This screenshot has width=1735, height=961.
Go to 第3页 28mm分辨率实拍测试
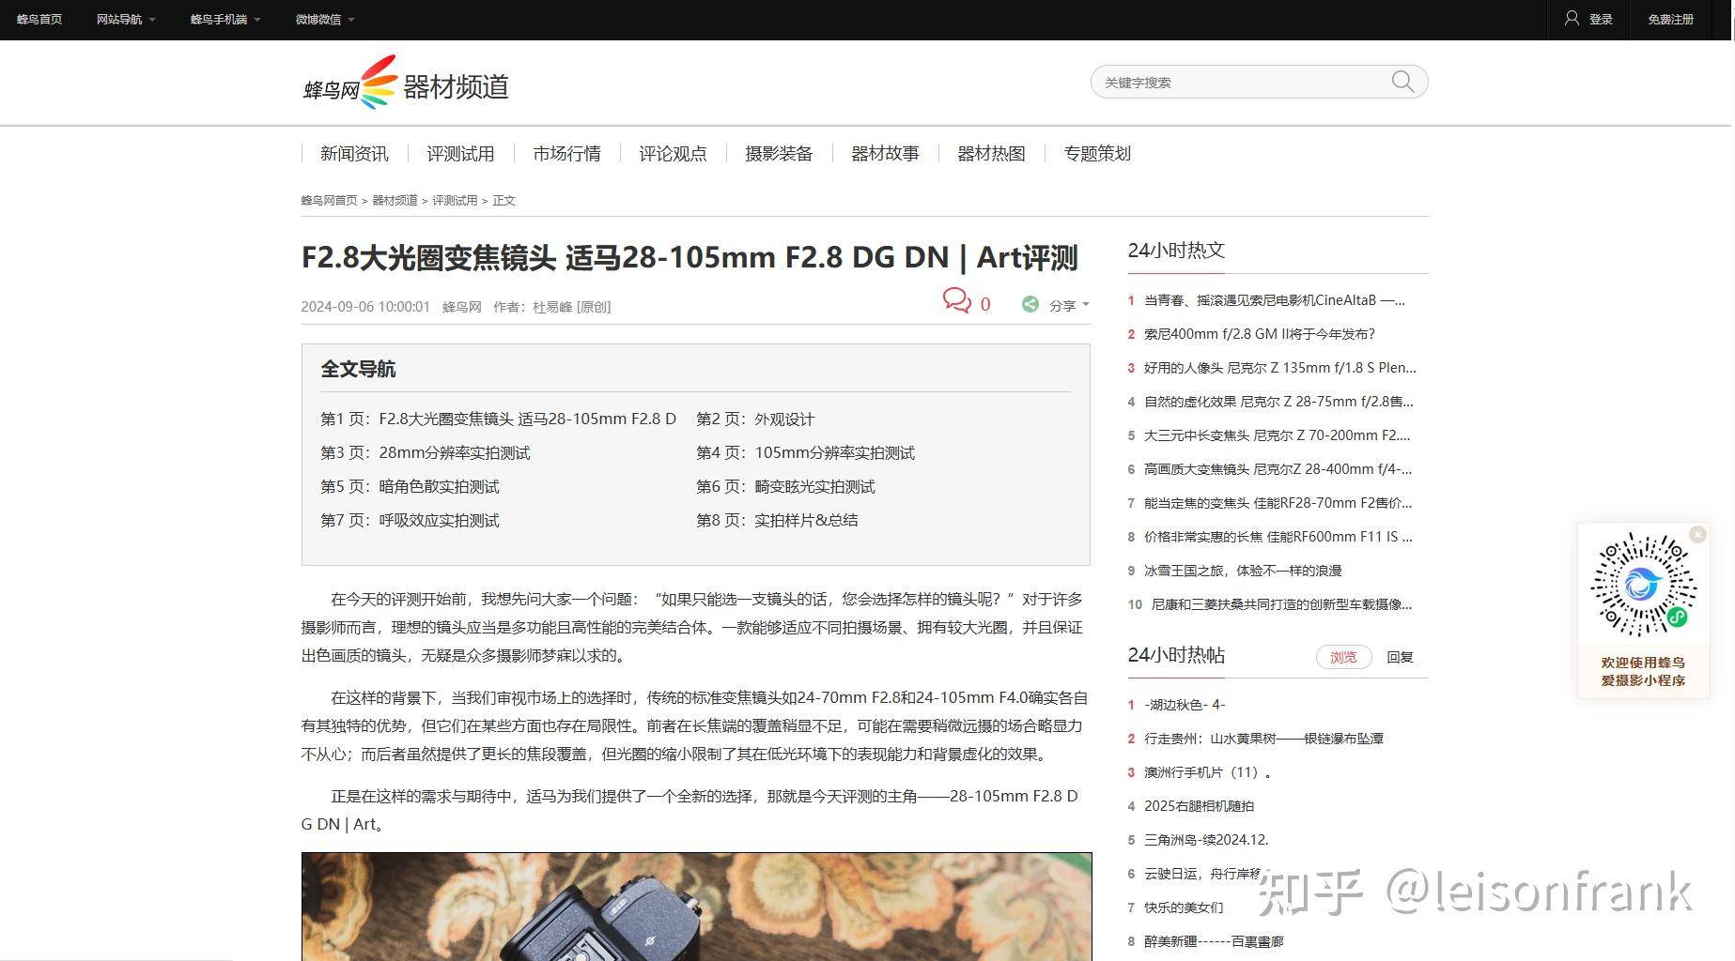click(426, 452)
